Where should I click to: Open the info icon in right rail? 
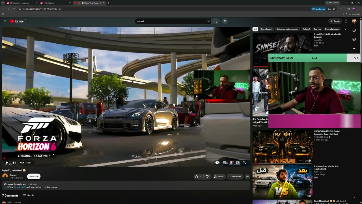point(354,30)
